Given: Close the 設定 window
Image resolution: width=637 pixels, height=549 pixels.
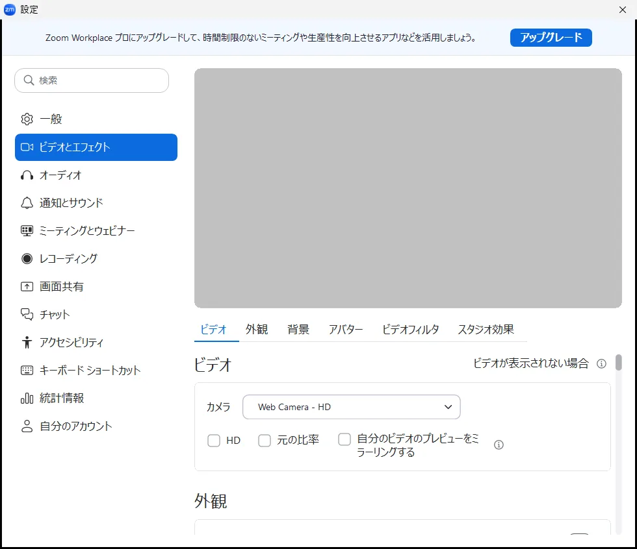Looking at the screenshot, I should click(x=623, y=10).
